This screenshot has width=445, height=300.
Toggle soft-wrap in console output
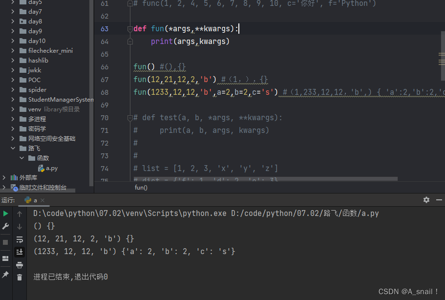20,239
